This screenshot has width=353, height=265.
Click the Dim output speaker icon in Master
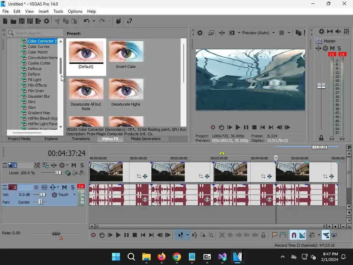[338, 31]
